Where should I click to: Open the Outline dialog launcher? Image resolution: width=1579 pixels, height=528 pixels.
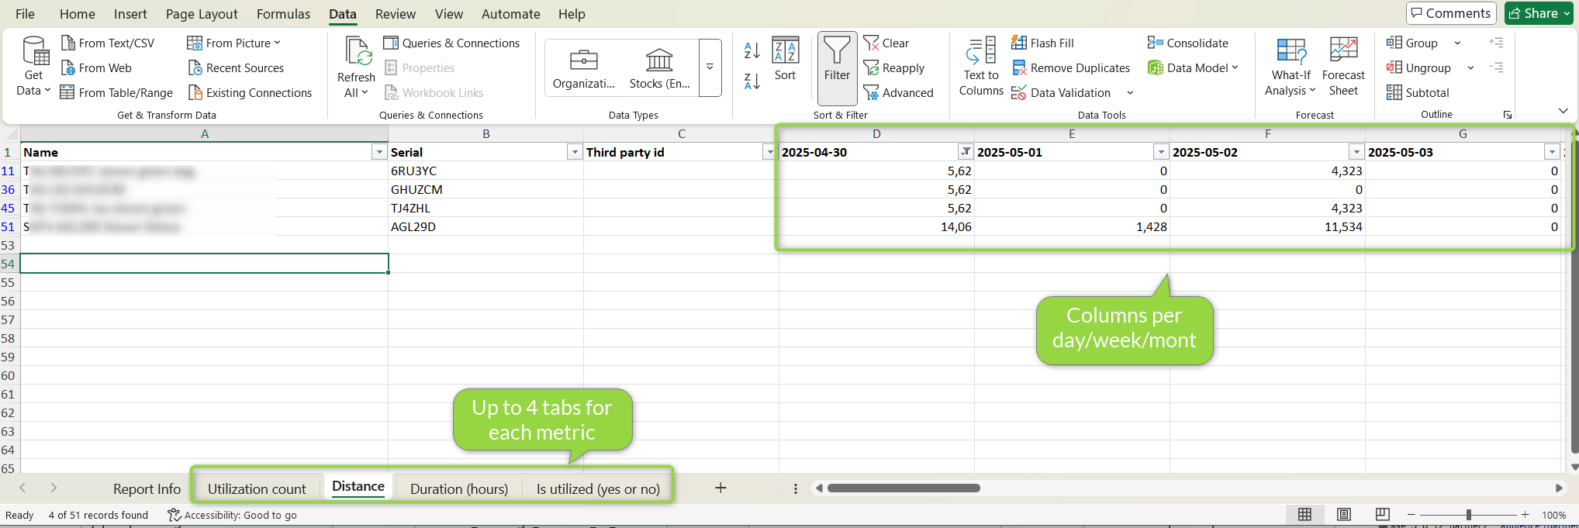[1508, 115]
